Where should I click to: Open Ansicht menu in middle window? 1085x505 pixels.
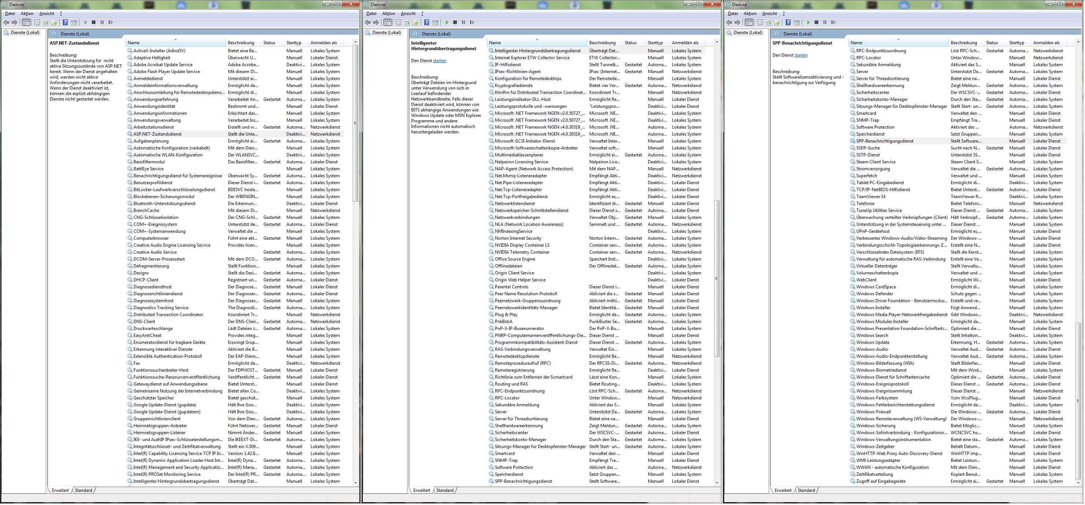[408, 14]
